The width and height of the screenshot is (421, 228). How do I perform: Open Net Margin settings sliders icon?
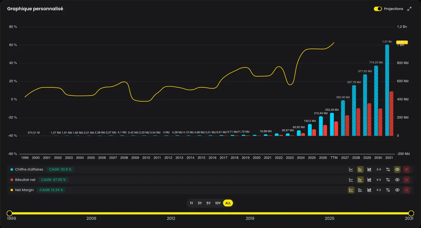(x=388, y=190)
